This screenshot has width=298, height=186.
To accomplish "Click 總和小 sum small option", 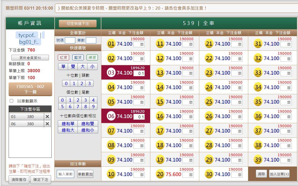I will 88,130.
